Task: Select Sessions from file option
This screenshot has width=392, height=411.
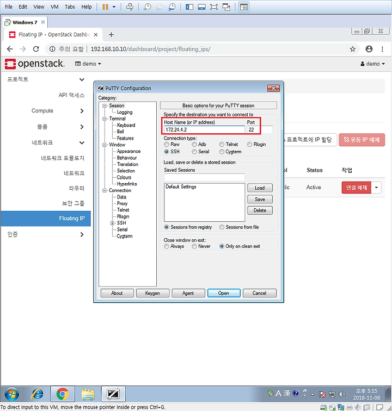Action: 239,227
